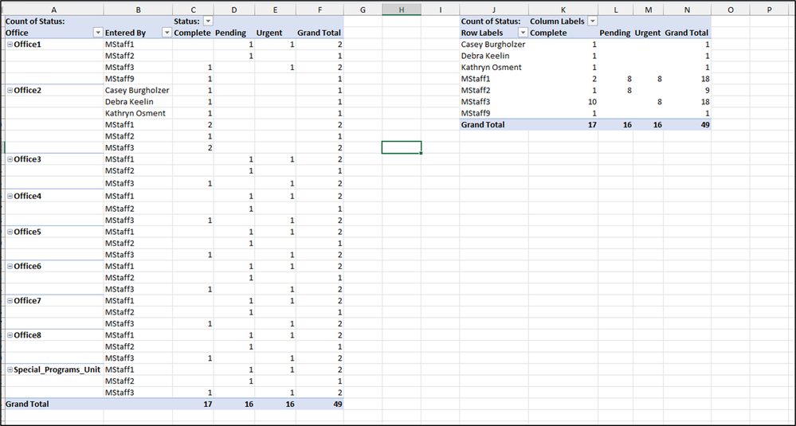Collapse the Special_Programs_Unit group
The width and height of the screenshot is (796, 426).
click(x=10, y=369)
